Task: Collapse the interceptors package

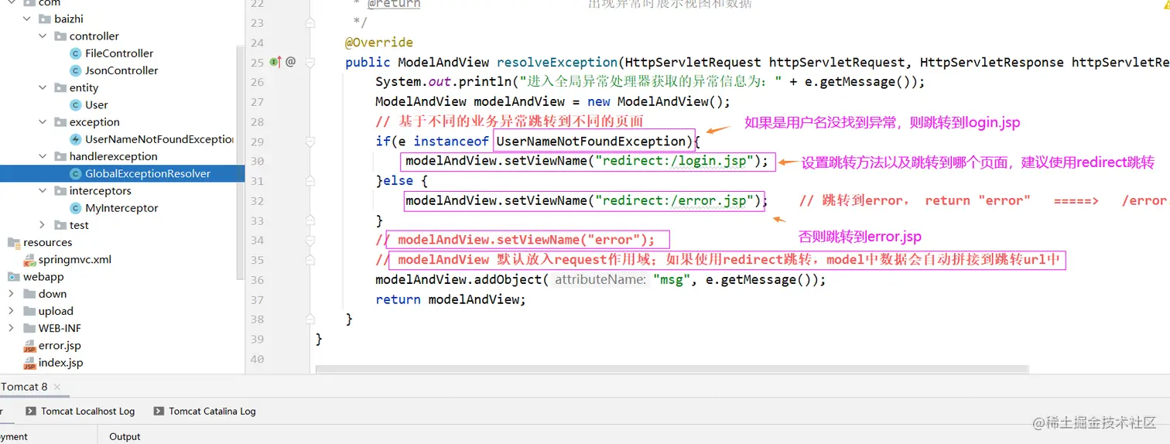Action: click(x=43, y=191)
